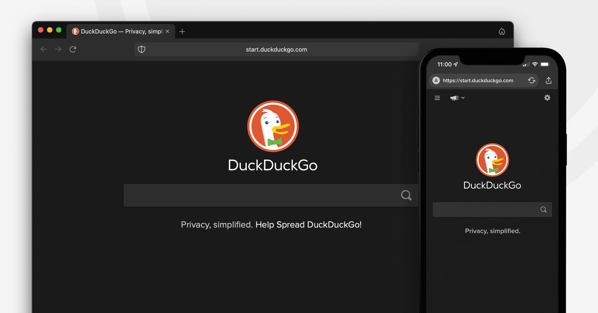Tap the phone Wi-Fi status icon
The image size is (598, 313).
[x=535, y=65]
